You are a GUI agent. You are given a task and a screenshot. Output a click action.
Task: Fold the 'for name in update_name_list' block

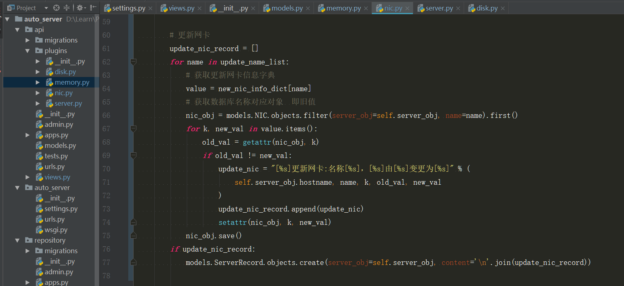pyautogui.click(x=133, y=62)
